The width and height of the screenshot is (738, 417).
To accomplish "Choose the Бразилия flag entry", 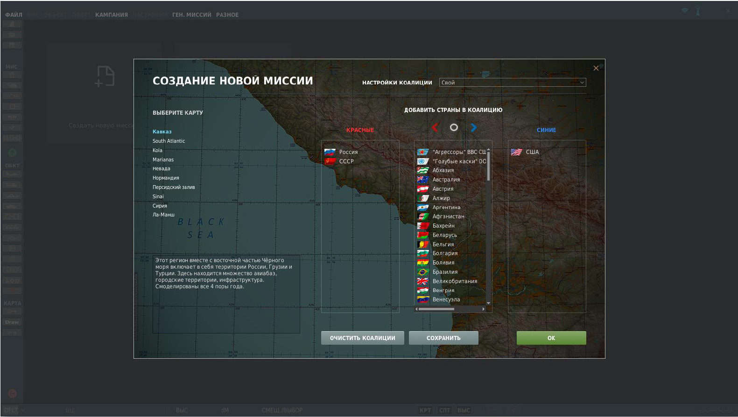I will (423, 272).
